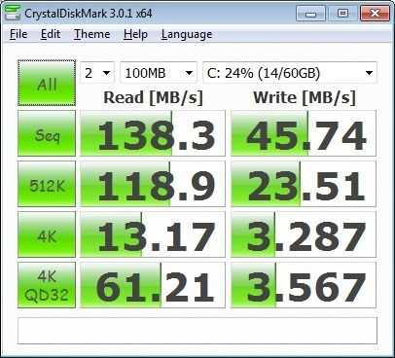
Task: Click the 4K QD32 read result 61.21
Action: tap(153, 285)
